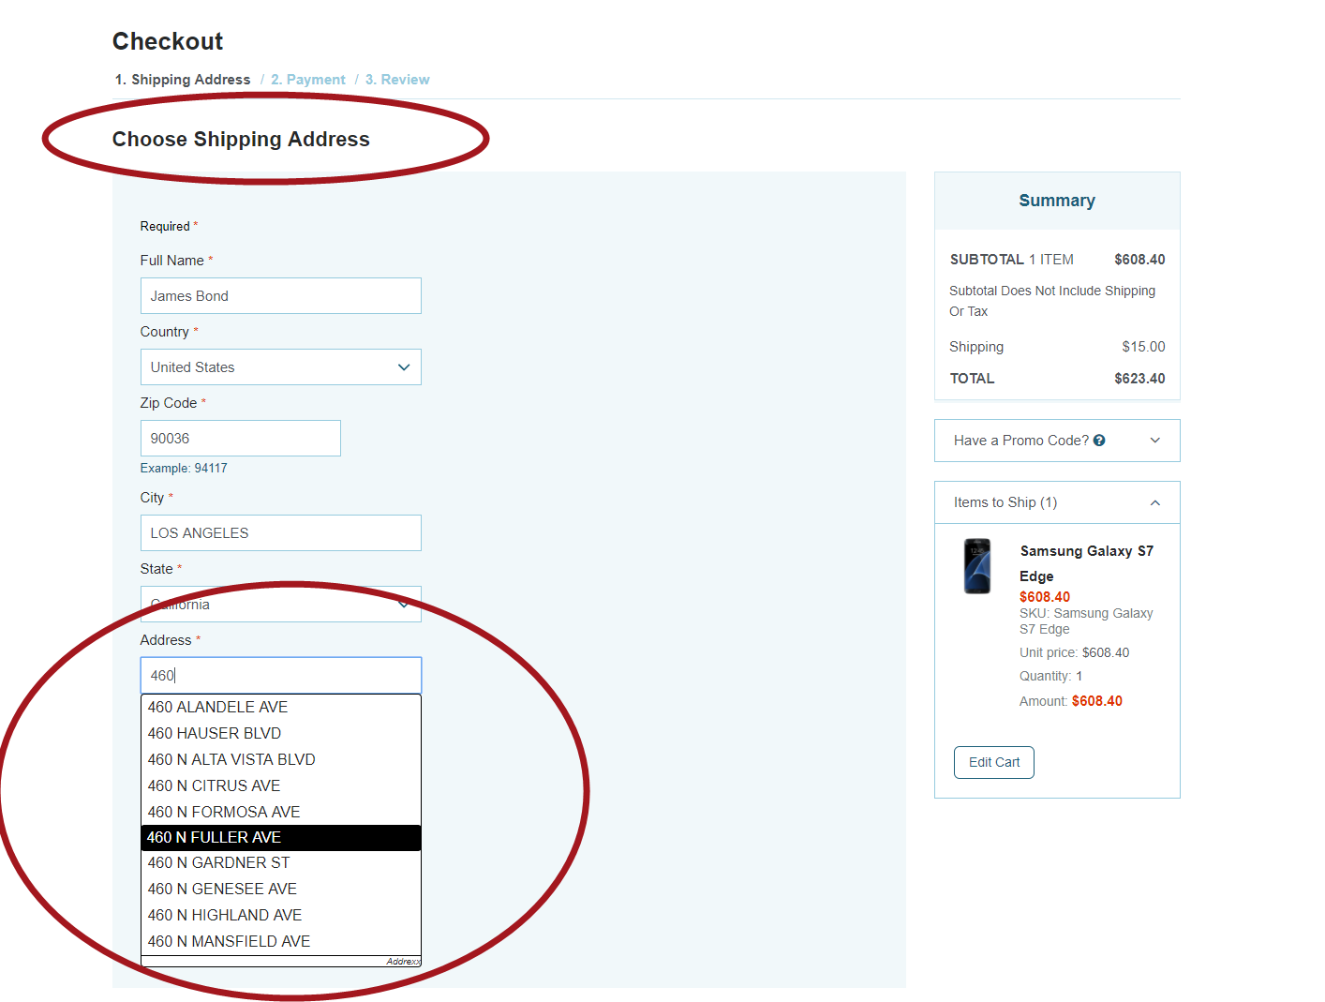Choose 460 ALANDELE AVE from suggestions
The height and width of the screenshot is (1002, 1325).
tap(280, 708)
